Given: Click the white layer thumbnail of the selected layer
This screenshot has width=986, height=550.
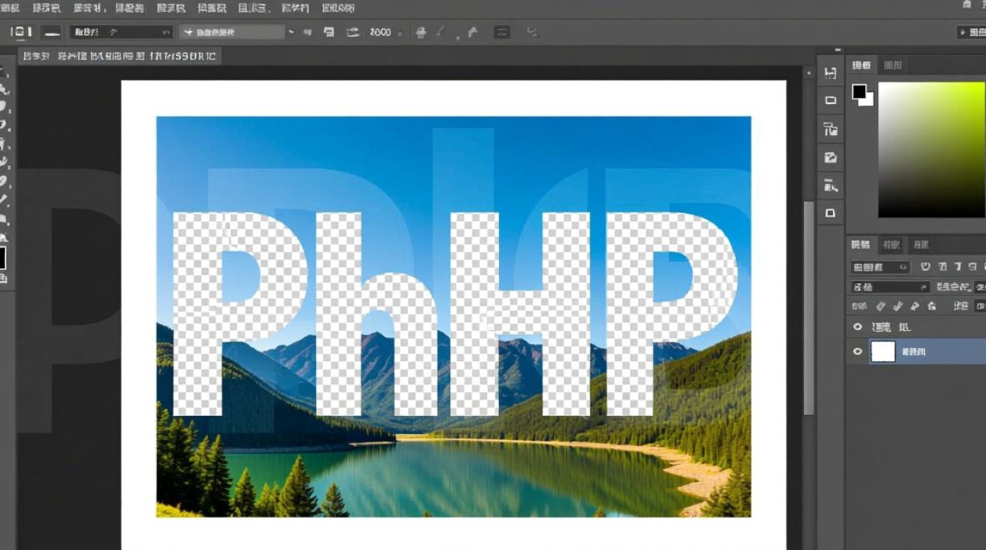Looking at the screenshot, I should [x=883, y=352].
